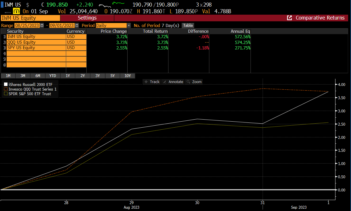Click the SPY US Equity security cell
351x211 pixels.
36,48
